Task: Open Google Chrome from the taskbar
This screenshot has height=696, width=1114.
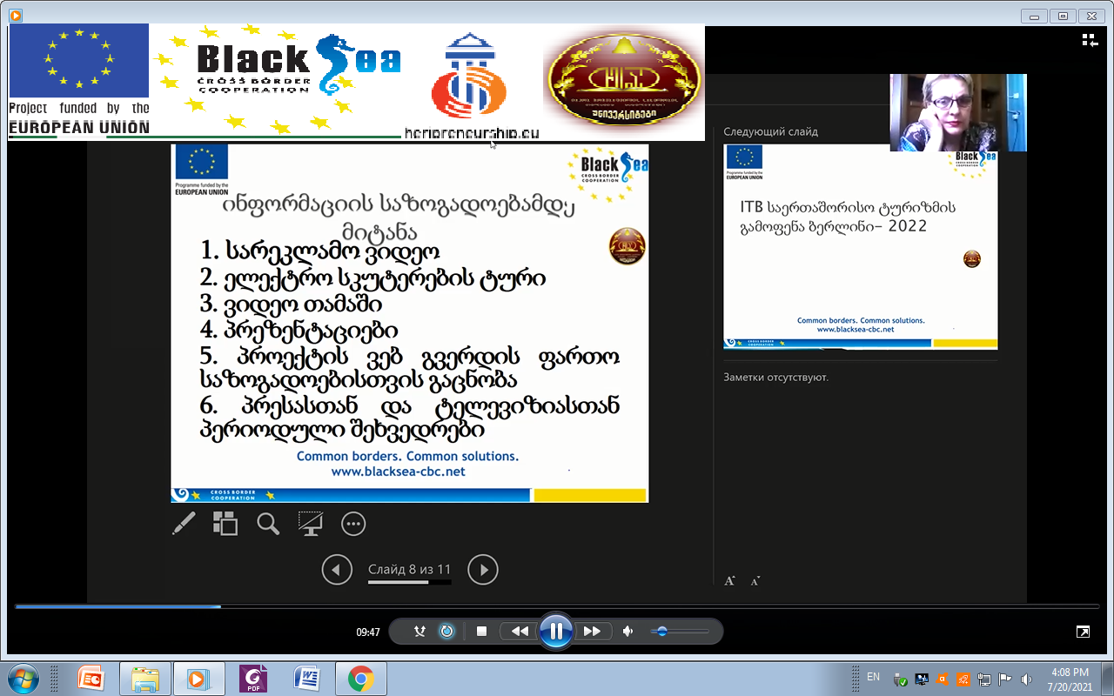Action: pos(361,678)
